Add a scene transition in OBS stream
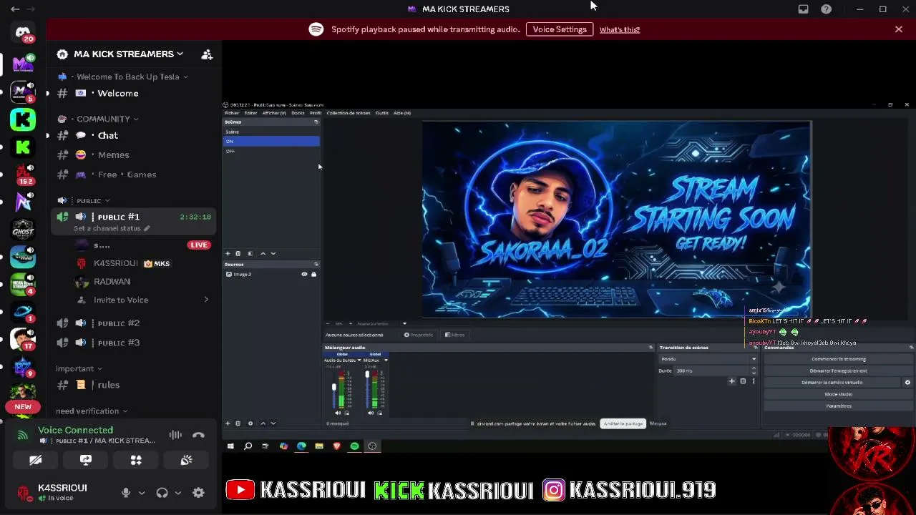The height and width of the screenshot is (515, 916). point(731,381)
